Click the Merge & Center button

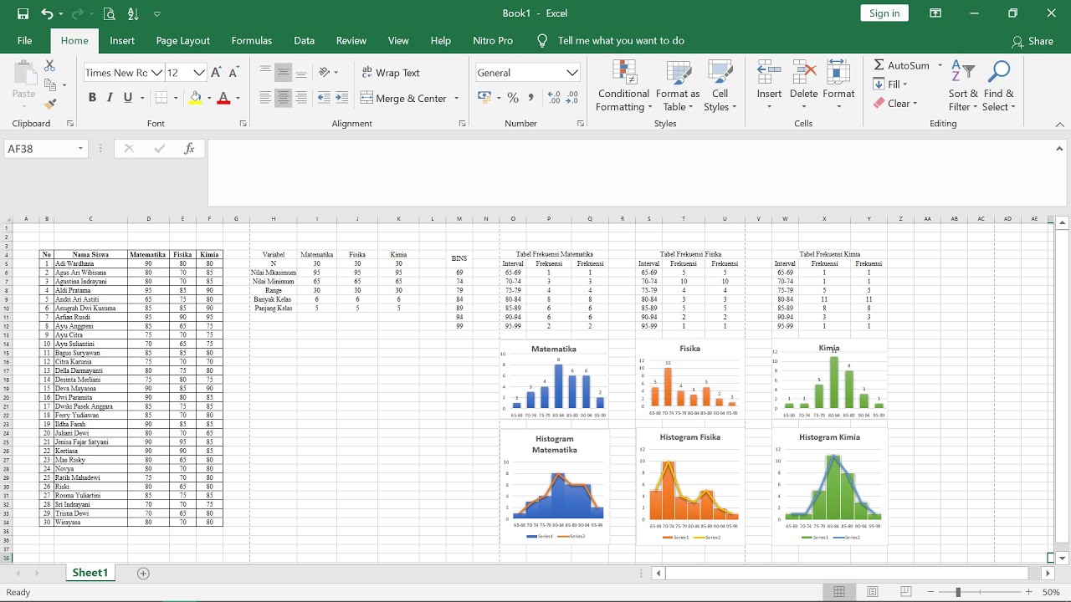point(404,98)
